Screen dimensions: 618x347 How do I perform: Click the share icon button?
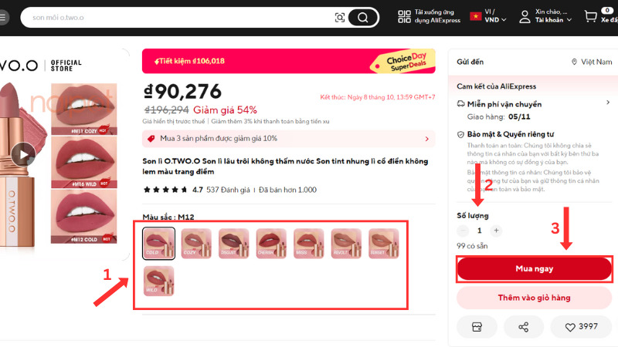524,326
